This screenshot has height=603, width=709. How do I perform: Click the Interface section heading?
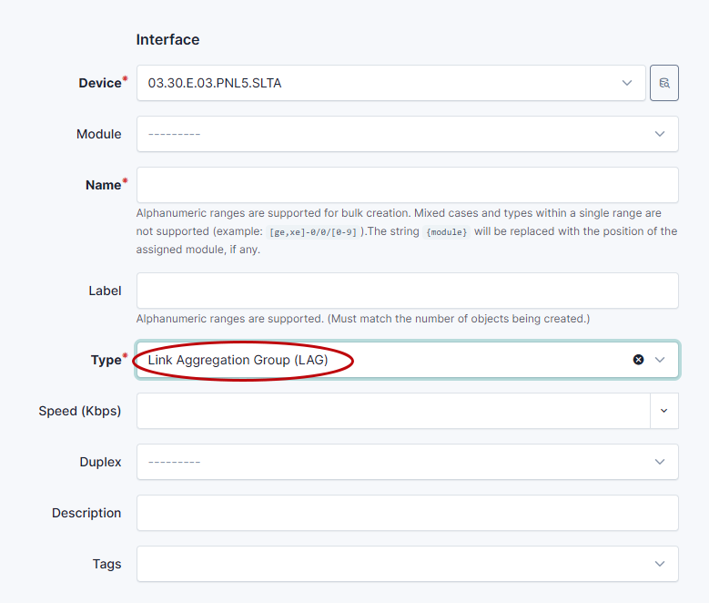167,40
